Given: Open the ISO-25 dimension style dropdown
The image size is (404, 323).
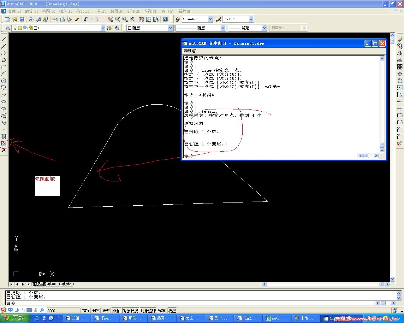Looking at the screenshot, I should pyautogui.click(x=251, y=19).
